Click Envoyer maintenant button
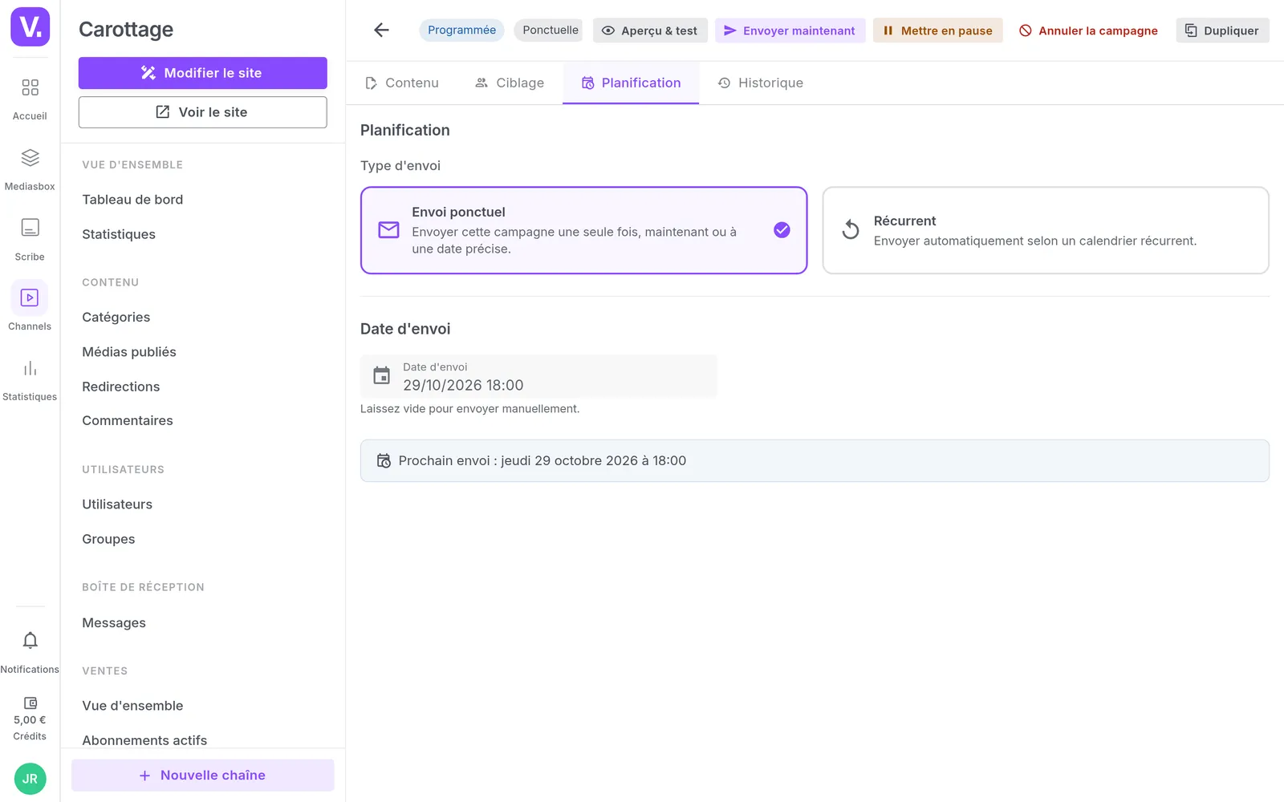 [790, 30]
